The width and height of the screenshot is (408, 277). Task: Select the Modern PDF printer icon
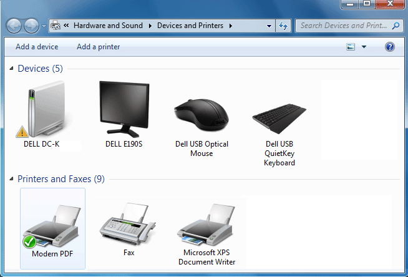point(52,226)
